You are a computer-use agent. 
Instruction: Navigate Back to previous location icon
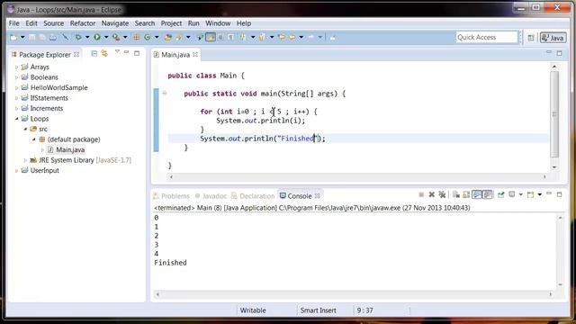(x=292, y=37)
